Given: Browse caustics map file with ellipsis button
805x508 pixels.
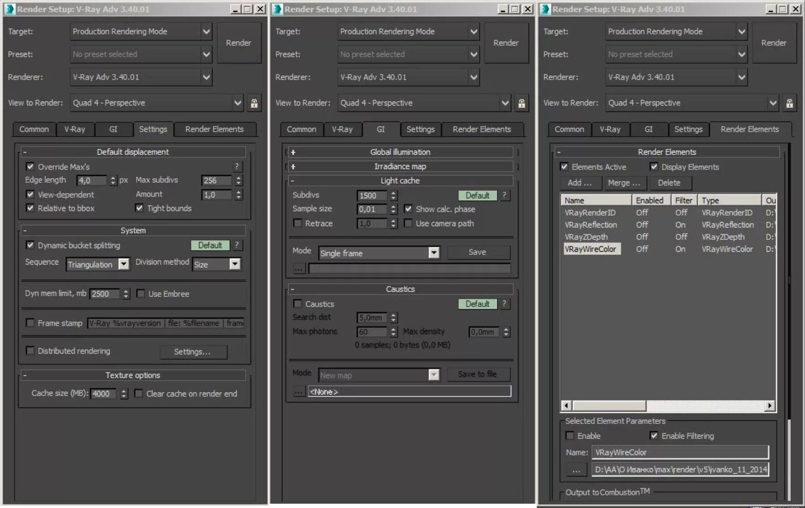Looking at the screenshot, I should point(298,392).
